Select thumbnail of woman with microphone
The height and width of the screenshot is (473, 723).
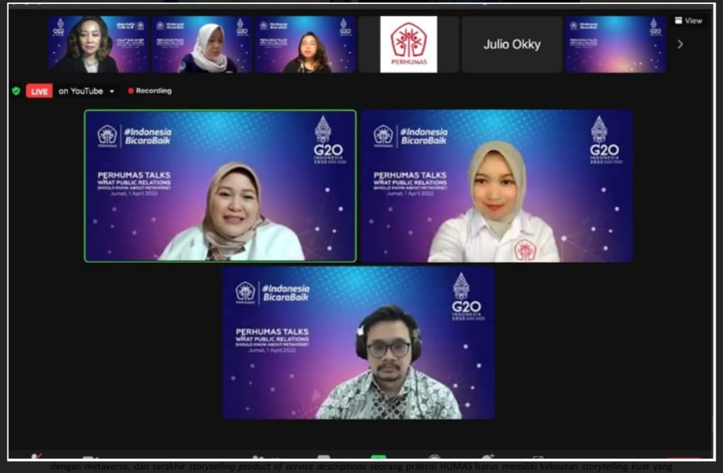[x=305, y=45]
